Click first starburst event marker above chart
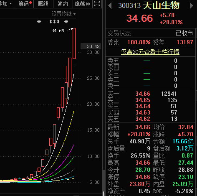The image size is (197, 196). tap(39, 22)
